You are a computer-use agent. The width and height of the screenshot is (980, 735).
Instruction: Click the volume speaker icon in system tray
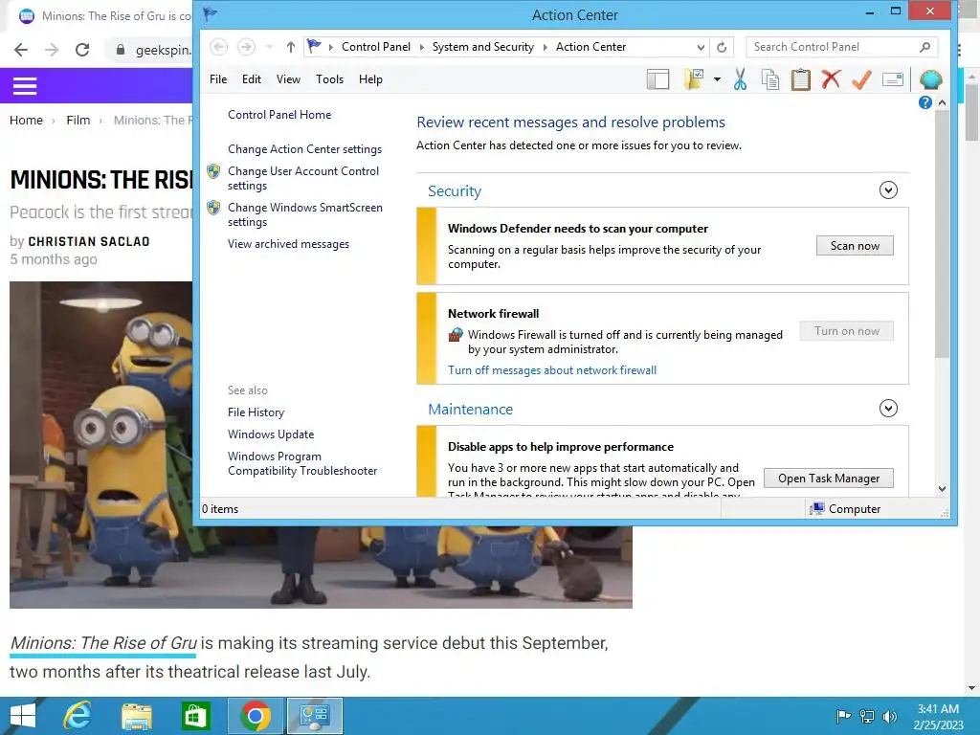(889, 716)
